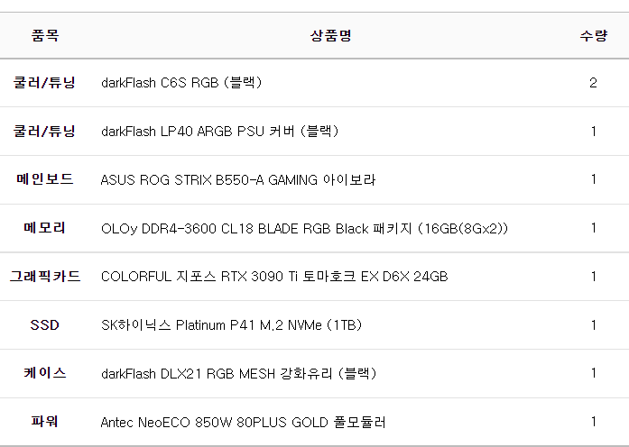Open ASUS ROG STRIX B550-A GAMING product
The image size is (629, 447).
click(x=238, y=179)
